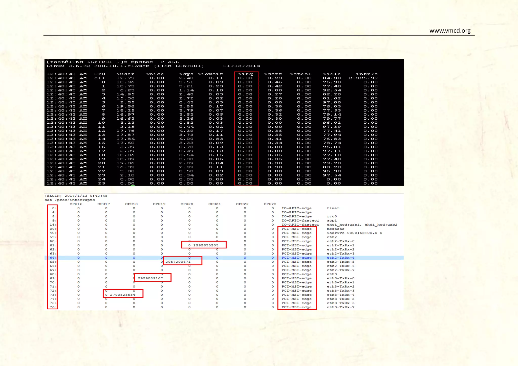Click the %user column header
518x366 pixels.
pos(125,74)
